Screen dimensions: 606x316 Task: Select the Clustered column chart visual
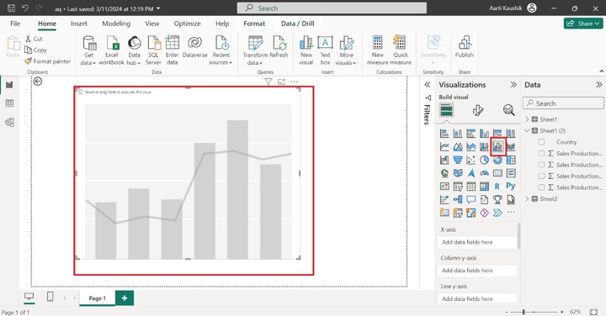coord(484,134)
